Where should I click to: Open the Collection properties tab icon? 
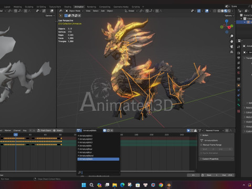[239, 79]
